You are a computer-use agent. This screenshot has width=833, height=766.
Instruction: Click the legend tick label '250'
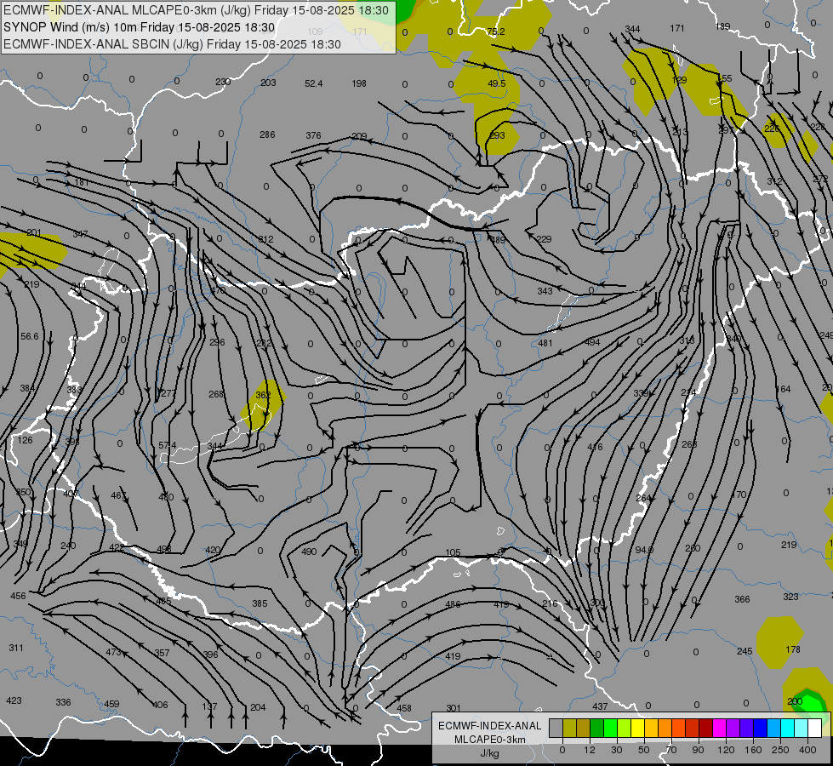(780, 750)
